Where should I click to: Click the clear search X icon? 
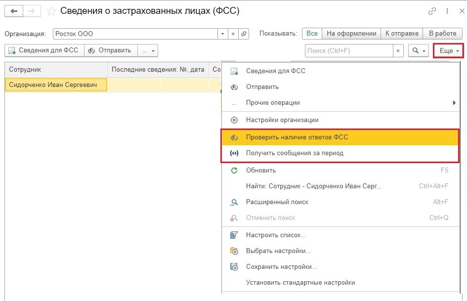click(398, 50)
